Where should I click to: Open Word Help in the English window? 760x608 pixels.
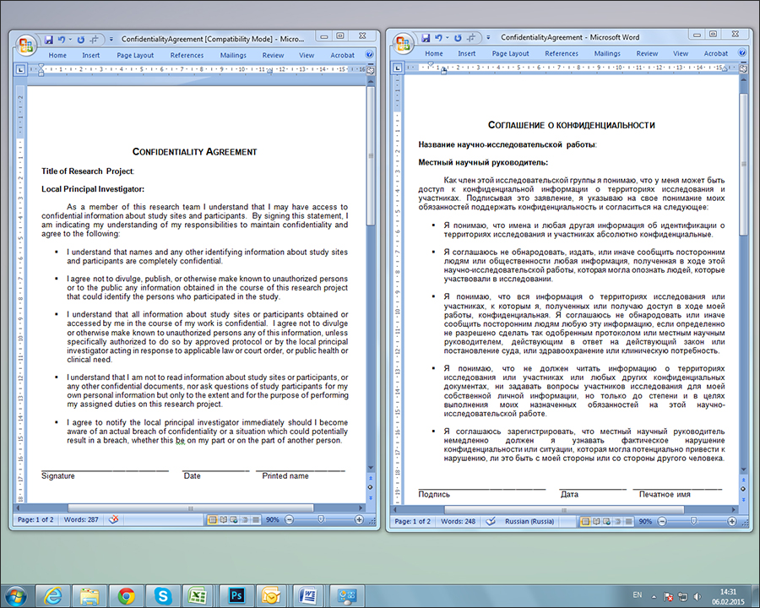(x=369, y=55)
